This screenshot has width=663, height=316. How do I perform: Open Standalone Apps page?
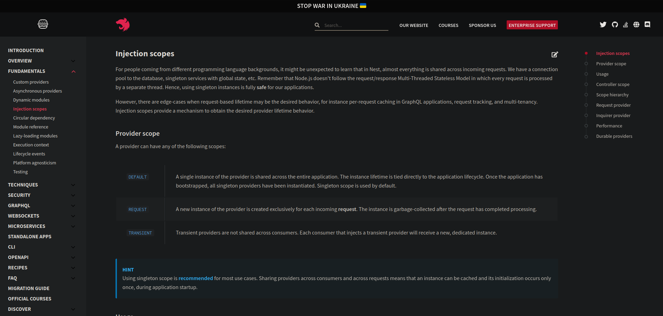click(30, 237)
